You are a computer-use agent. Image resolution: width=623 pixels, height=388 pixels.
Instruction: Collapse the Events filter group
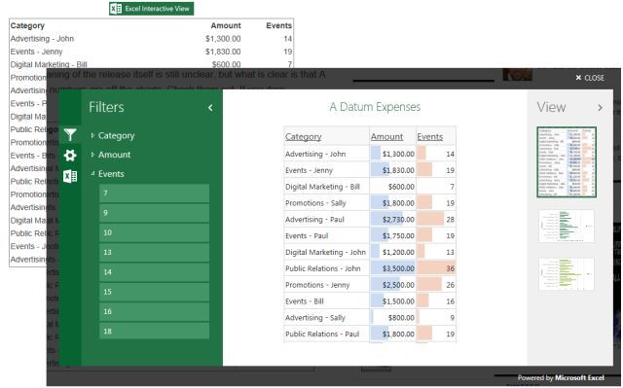[x=107, y=174]
